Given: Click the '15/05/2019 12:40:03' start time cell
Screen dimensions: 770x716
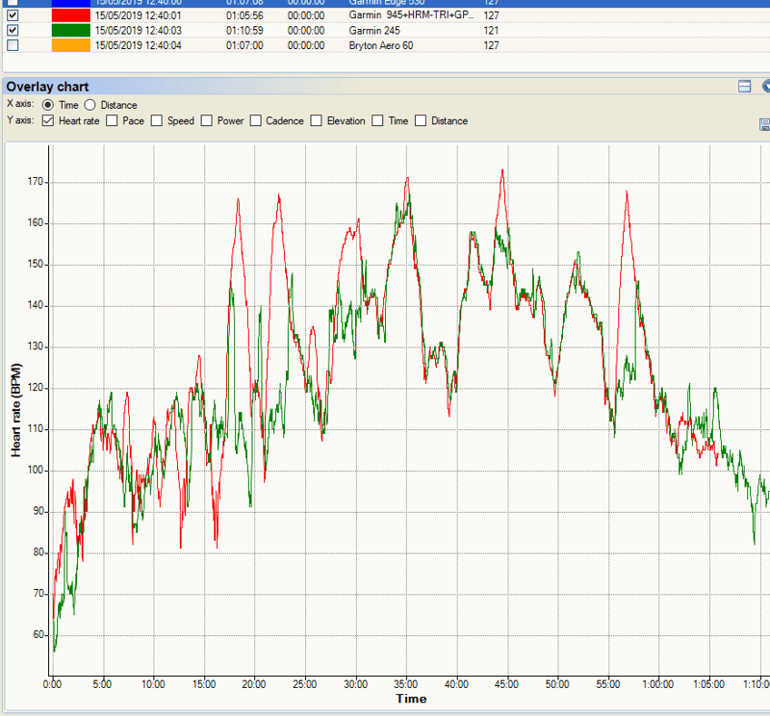Looking at the screenshot, I should pos(138,31).
